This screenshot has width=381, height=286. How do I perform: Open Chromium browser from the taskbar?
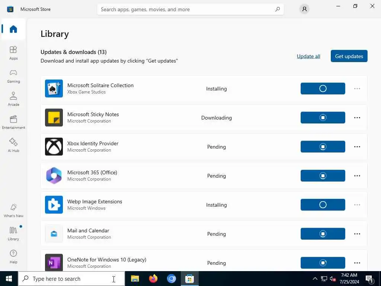coord(171,279)
